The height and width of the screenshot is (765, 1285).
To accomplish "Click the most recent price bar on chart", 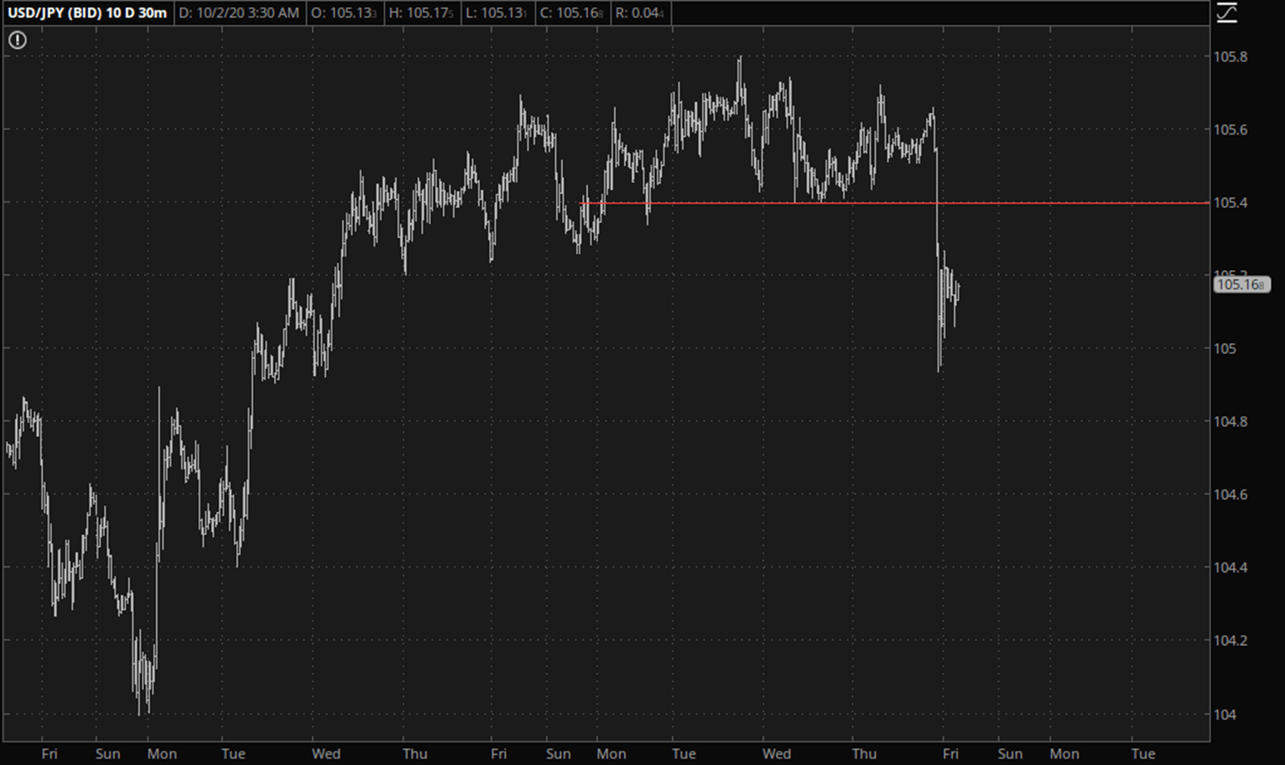I will (x=958, y=292).
